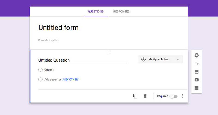Insert an image via the sidebar image icon
This screenshot has height=115, width=218.
(196, 72)
